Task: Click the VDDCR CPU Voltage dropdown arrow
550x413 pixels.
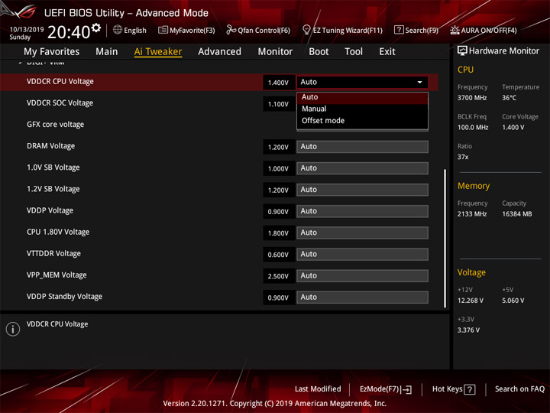Action: click(419, 82)
